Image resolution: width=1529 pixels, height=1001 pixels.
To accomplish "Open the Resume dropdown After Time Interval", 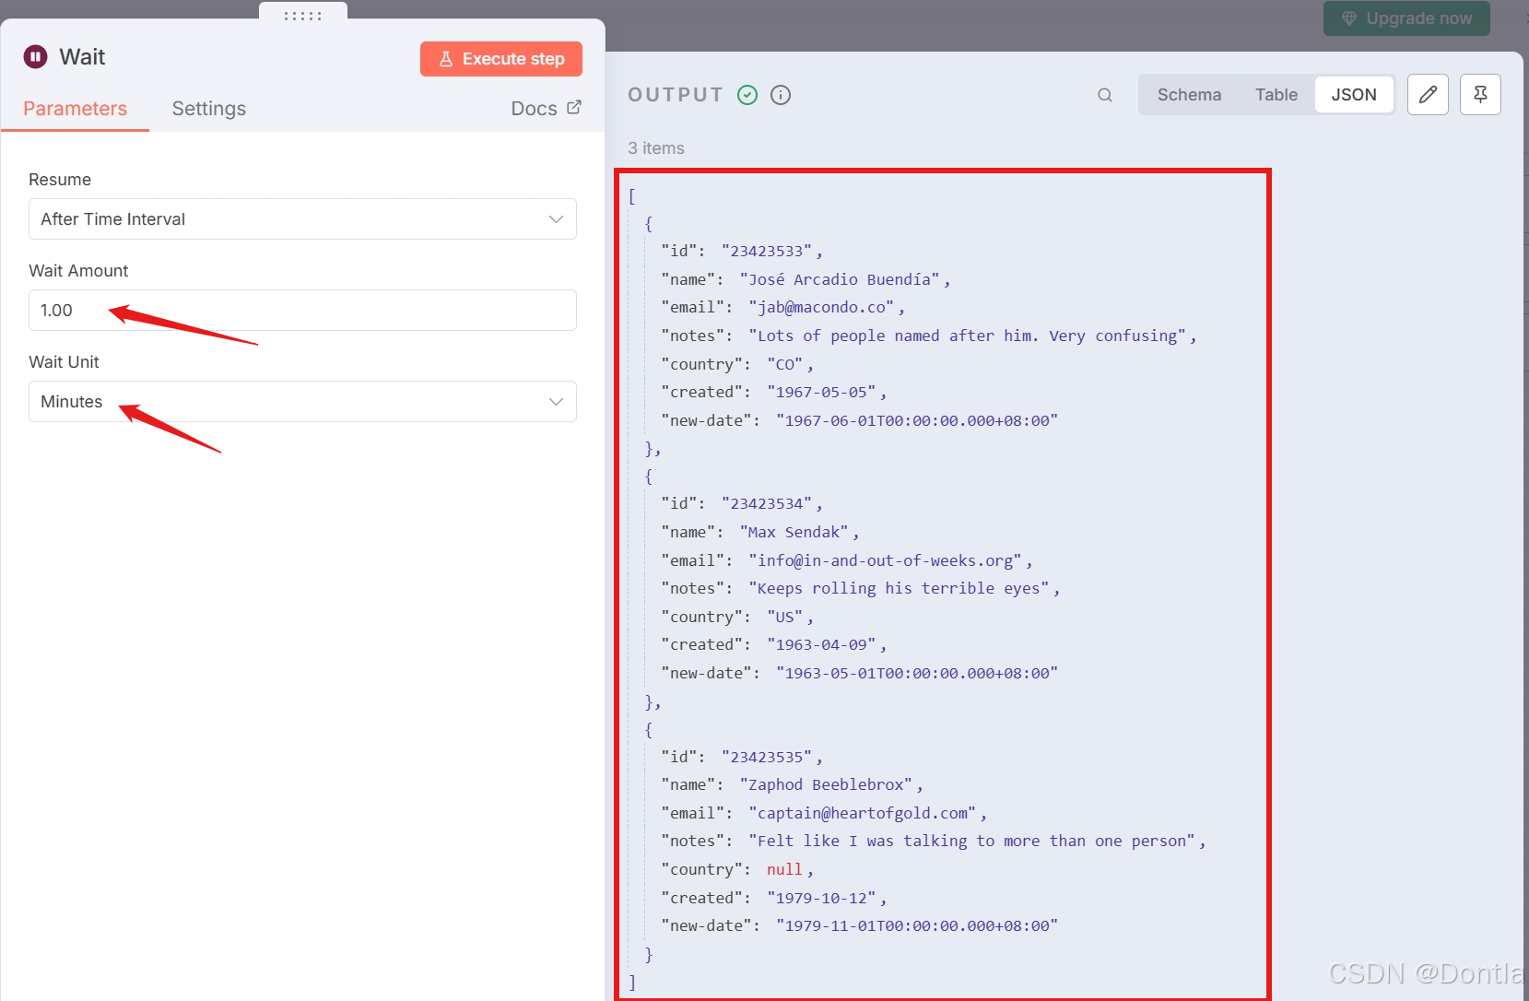I will pyautogui.click(x=302, y=219).
